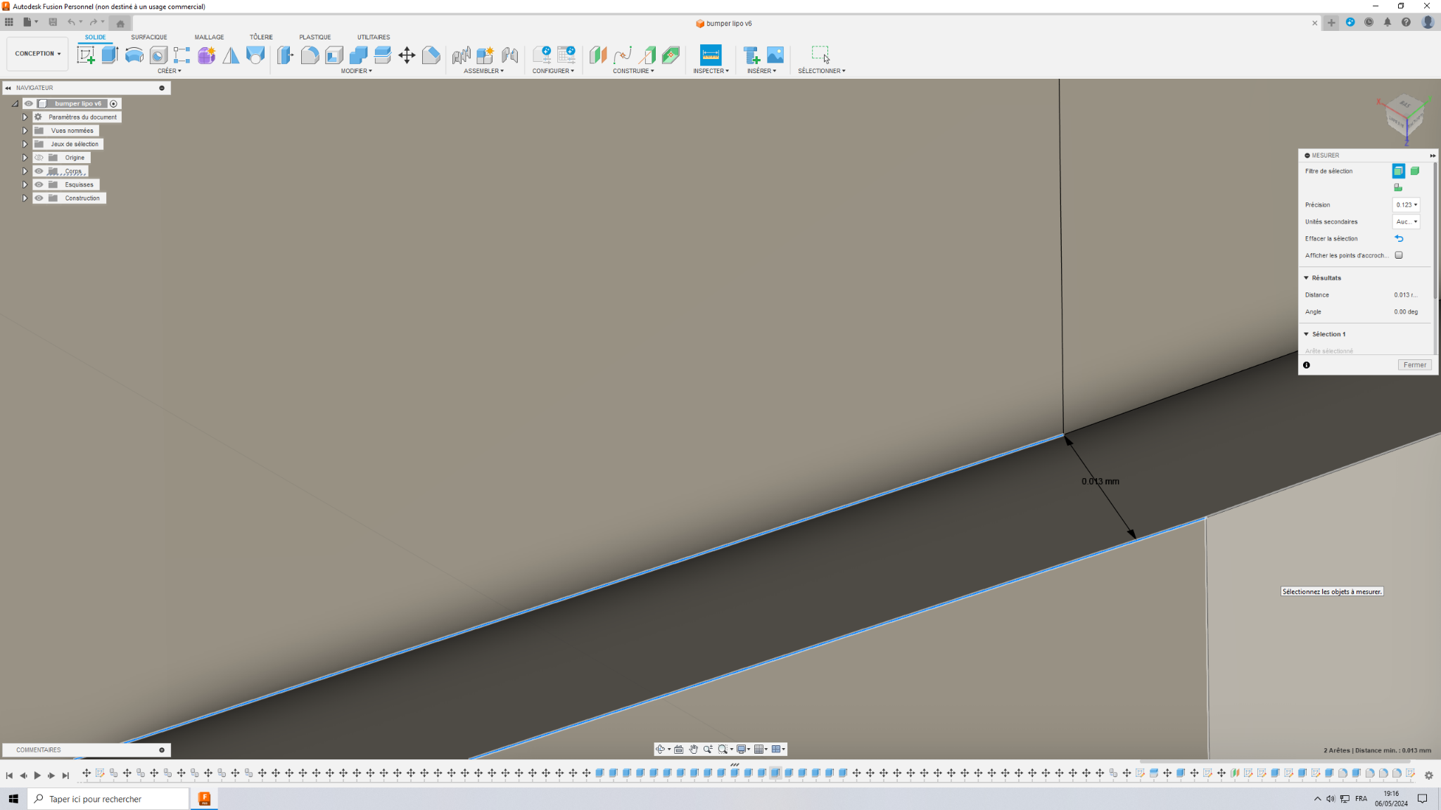The image size is (1441, 810).
Task: Click the Measure tool in Inspecter
Action: coord(711,55)
